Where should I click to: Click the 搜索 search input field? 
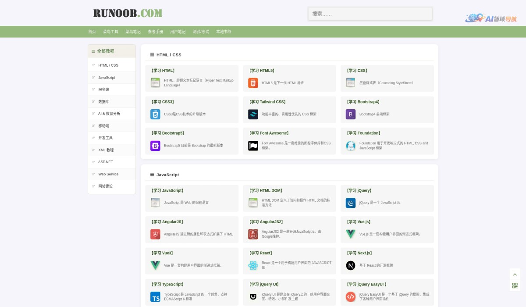(370, 14)
